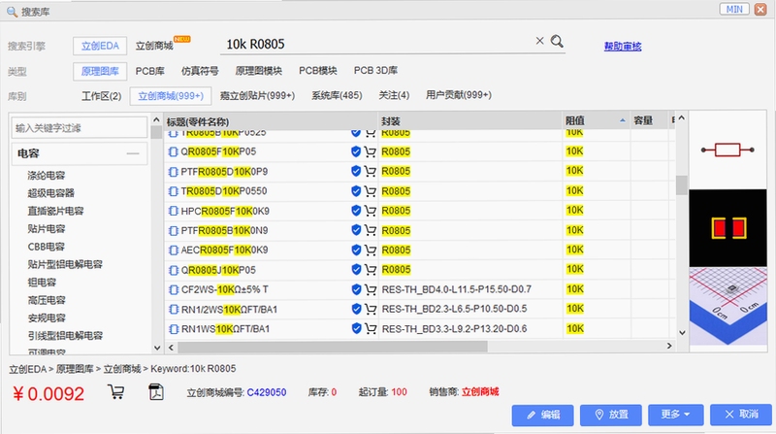Select 超级电容器 category

click(x=51, y=193)
